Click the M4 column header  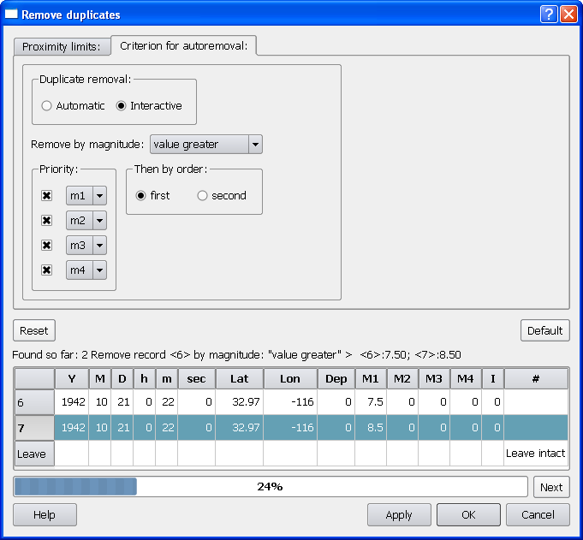(466, 379)
